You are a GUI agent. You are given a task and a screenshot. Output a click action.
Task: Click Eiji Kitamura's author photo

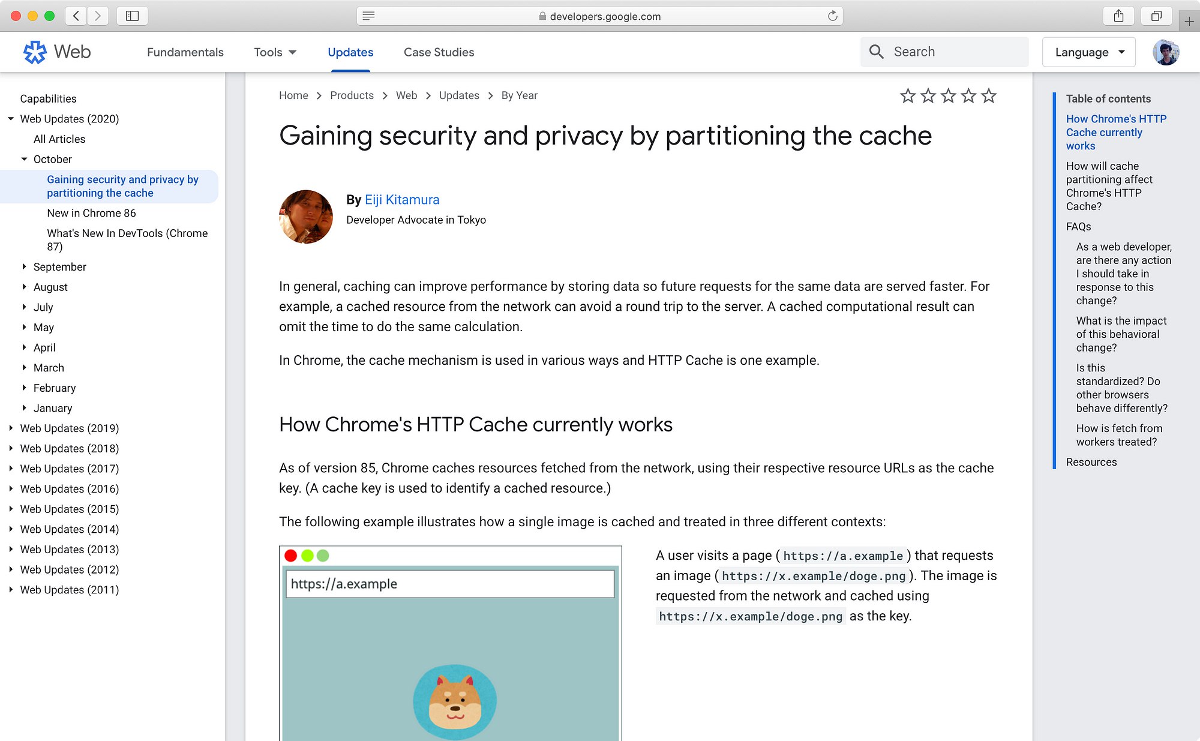click(306, 217)
